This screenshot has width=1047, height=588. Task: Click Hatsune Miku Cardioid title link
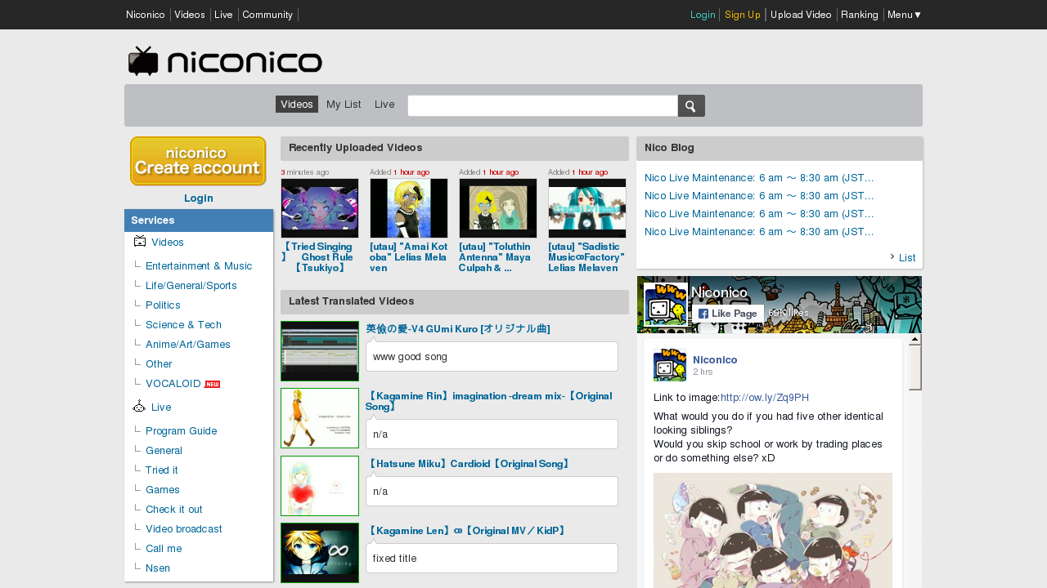pyautogui.click(x=468, y=464)
